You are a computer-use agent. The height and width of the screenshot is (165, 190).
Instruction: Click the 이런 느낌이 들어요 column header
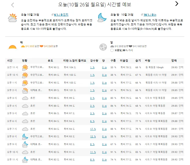pos(74,60)
